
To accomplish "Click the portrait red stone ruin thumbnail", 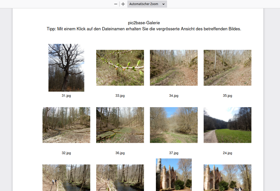I will pos(174,175).
